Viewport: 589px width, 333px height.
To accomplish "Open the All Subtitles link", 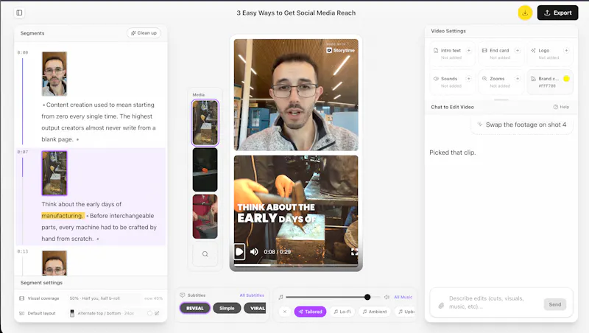I will coord(252,295).
